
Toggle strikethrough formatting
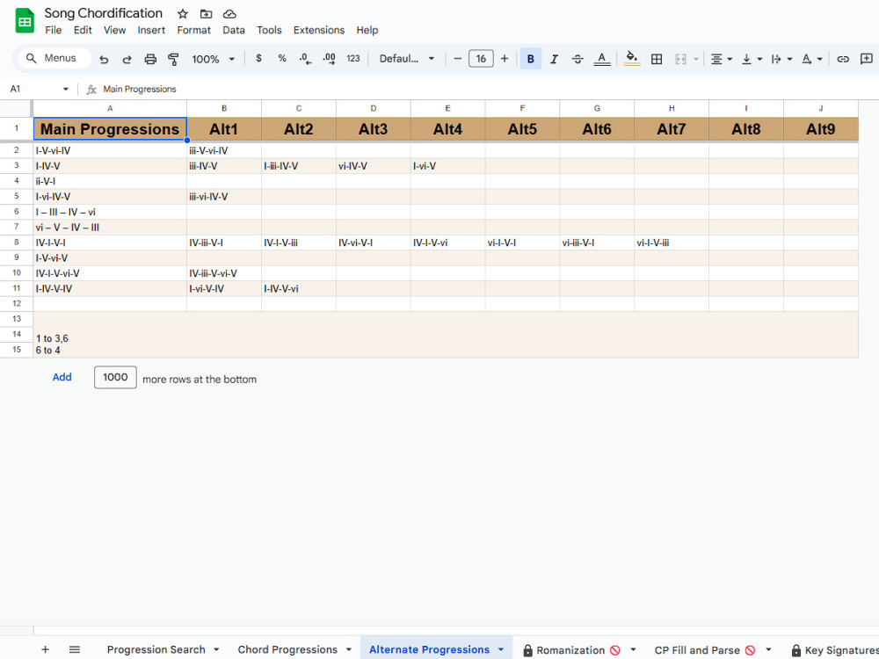tap(578, 59)
